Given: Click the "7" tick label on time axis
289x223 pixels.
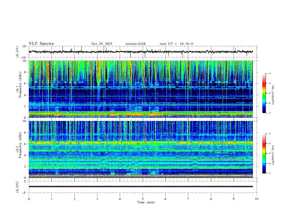Looking at the screenshot, I should click(x=188, y=199).
